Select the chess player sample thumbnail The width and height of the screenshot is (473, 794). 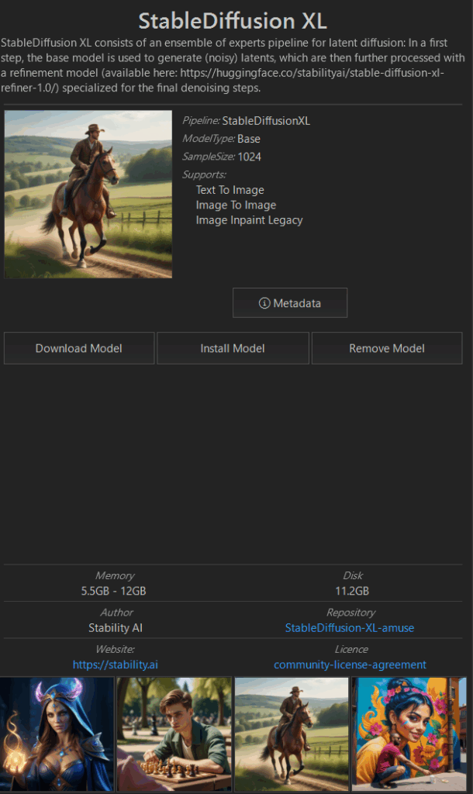tap(174, 734)
